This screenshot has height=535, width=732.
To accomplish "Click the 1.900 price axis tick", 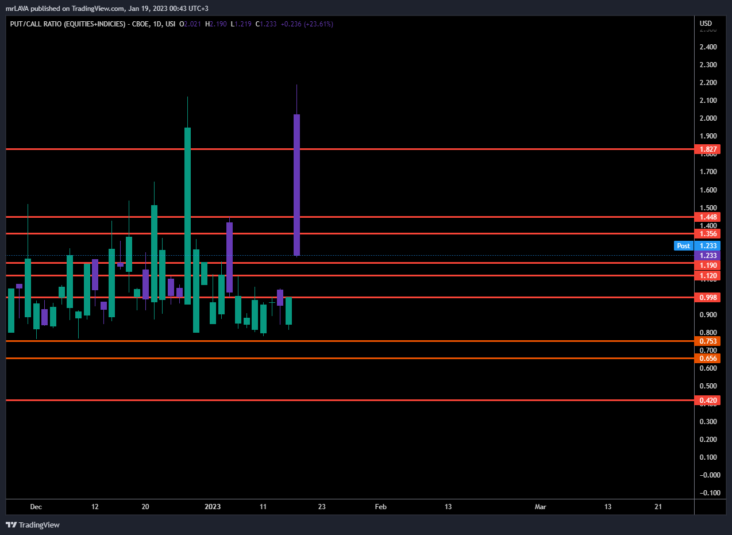I will pyautogui.click(x=708, y=136).
